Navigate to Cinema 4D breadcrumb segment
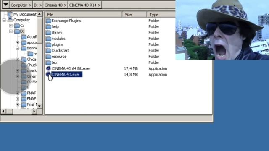This screenshot has width=269, height=151. click(55, 5)
